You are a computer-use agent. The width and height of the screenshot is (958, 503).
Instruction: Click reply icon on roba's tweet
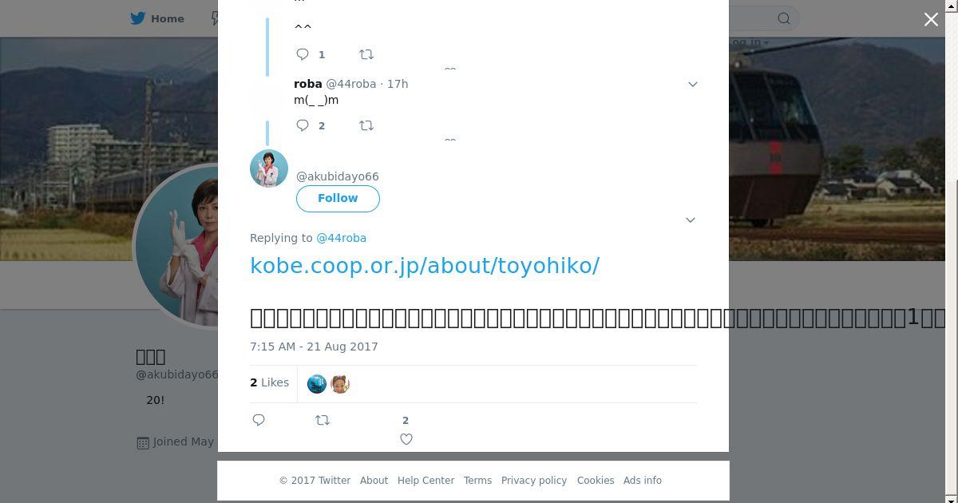pyautogui.click(x=303, y=125)
